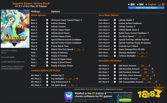The width and height of the screenshot is (167, 103).
Task: Click info icon beside Story Mode Infinite Tension
Action: (135, 26)
